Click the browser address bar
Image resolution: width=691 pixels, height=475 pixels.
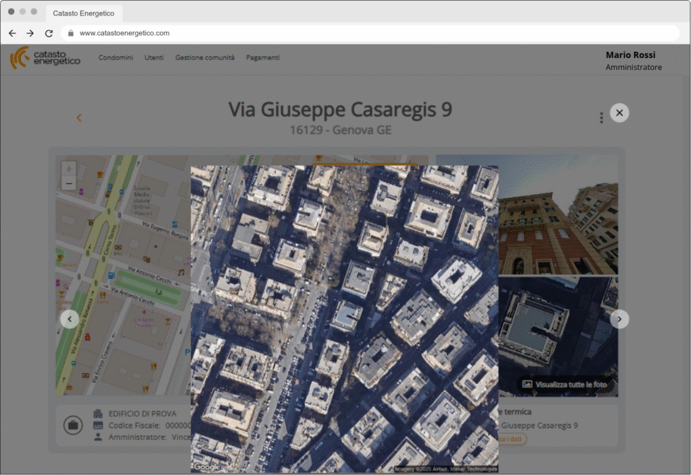371,33
